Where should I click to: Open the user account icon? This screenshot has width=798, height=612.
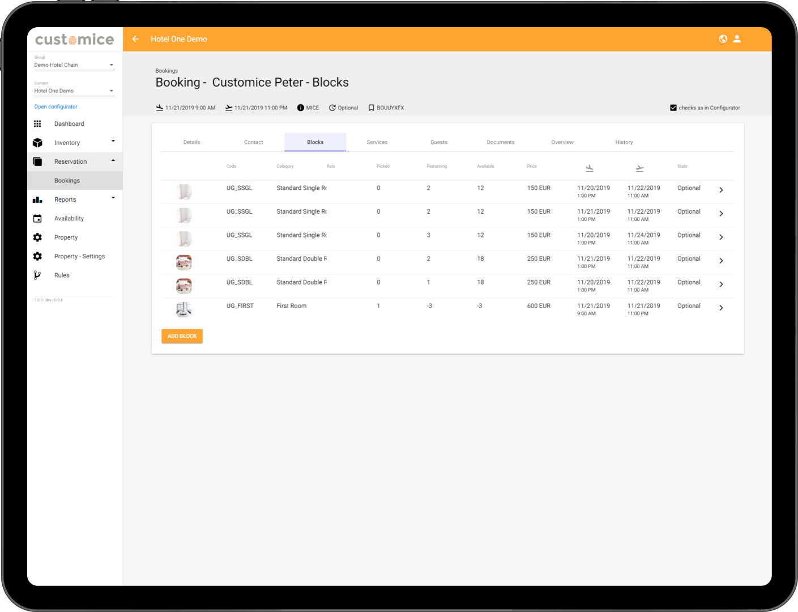click(737, 39)
